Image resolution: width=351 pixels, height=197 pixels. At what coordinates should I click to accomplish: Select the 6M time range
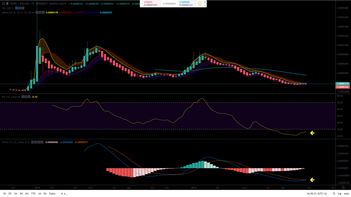point(27,193)
